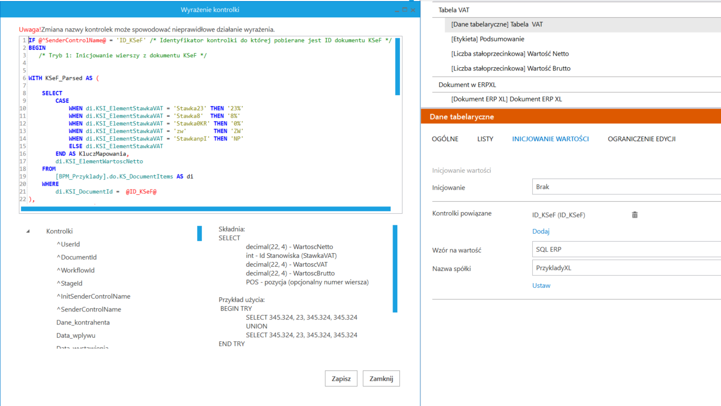721x406 pixels.
Task: Select the INICJOWANIE WARTOŚCI tab
Action: tap(550, 139)
